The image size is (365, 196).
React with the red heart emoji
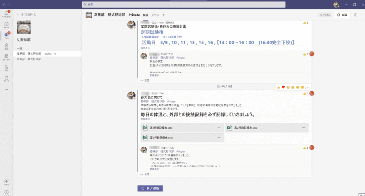tap(283, 87)
